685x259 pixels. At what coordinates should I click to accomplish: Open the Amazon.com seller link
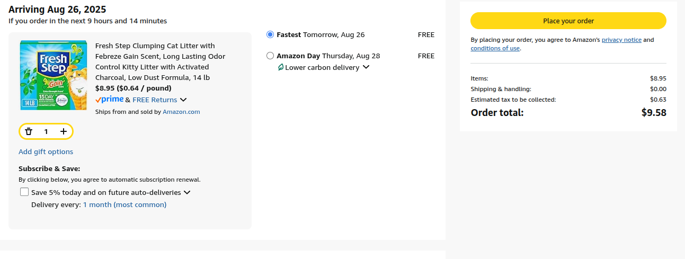tap(181, 112)
